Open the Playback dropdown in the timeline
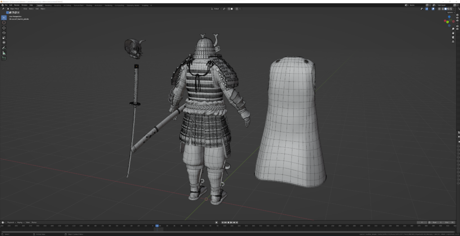The image size is (460, 236). point(11,223)
